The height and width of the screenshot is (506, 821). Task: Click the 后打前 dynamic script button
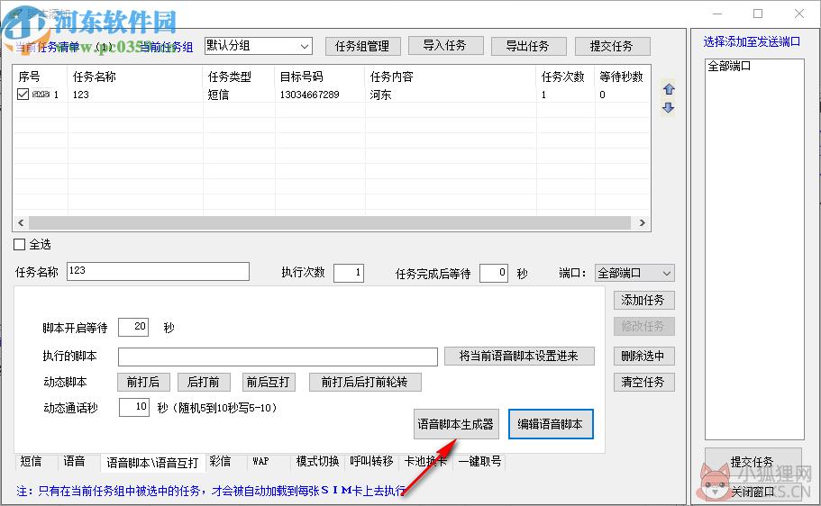tap(204, 382)
